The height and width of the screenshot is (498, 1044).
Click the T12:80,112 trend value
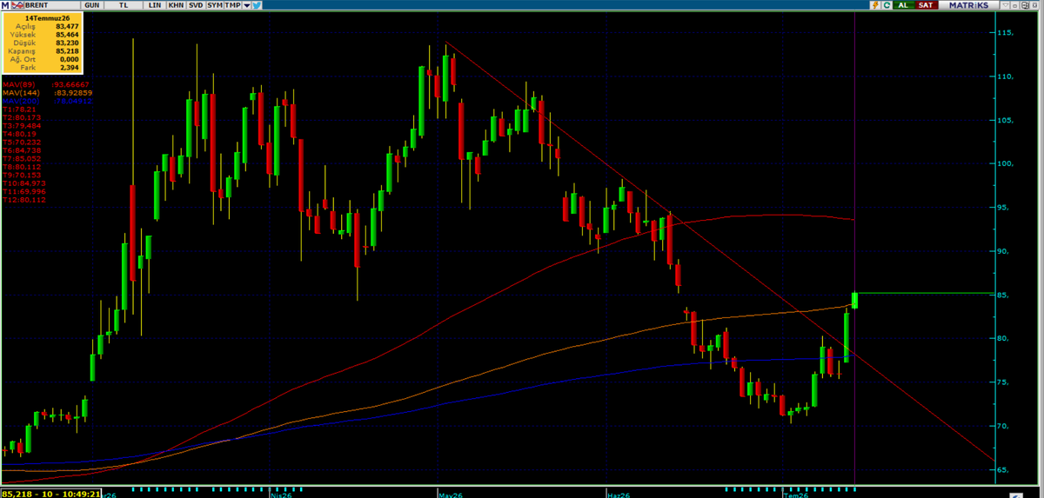23,199
